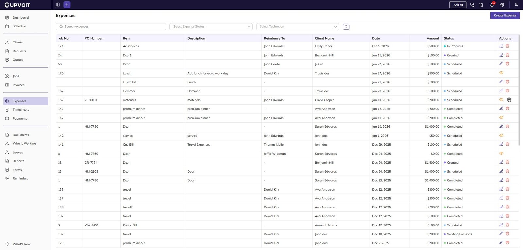Edit the Waiting For Parts travel expense
The width and height of the screenshot is (523, 250).
(501, 234)
